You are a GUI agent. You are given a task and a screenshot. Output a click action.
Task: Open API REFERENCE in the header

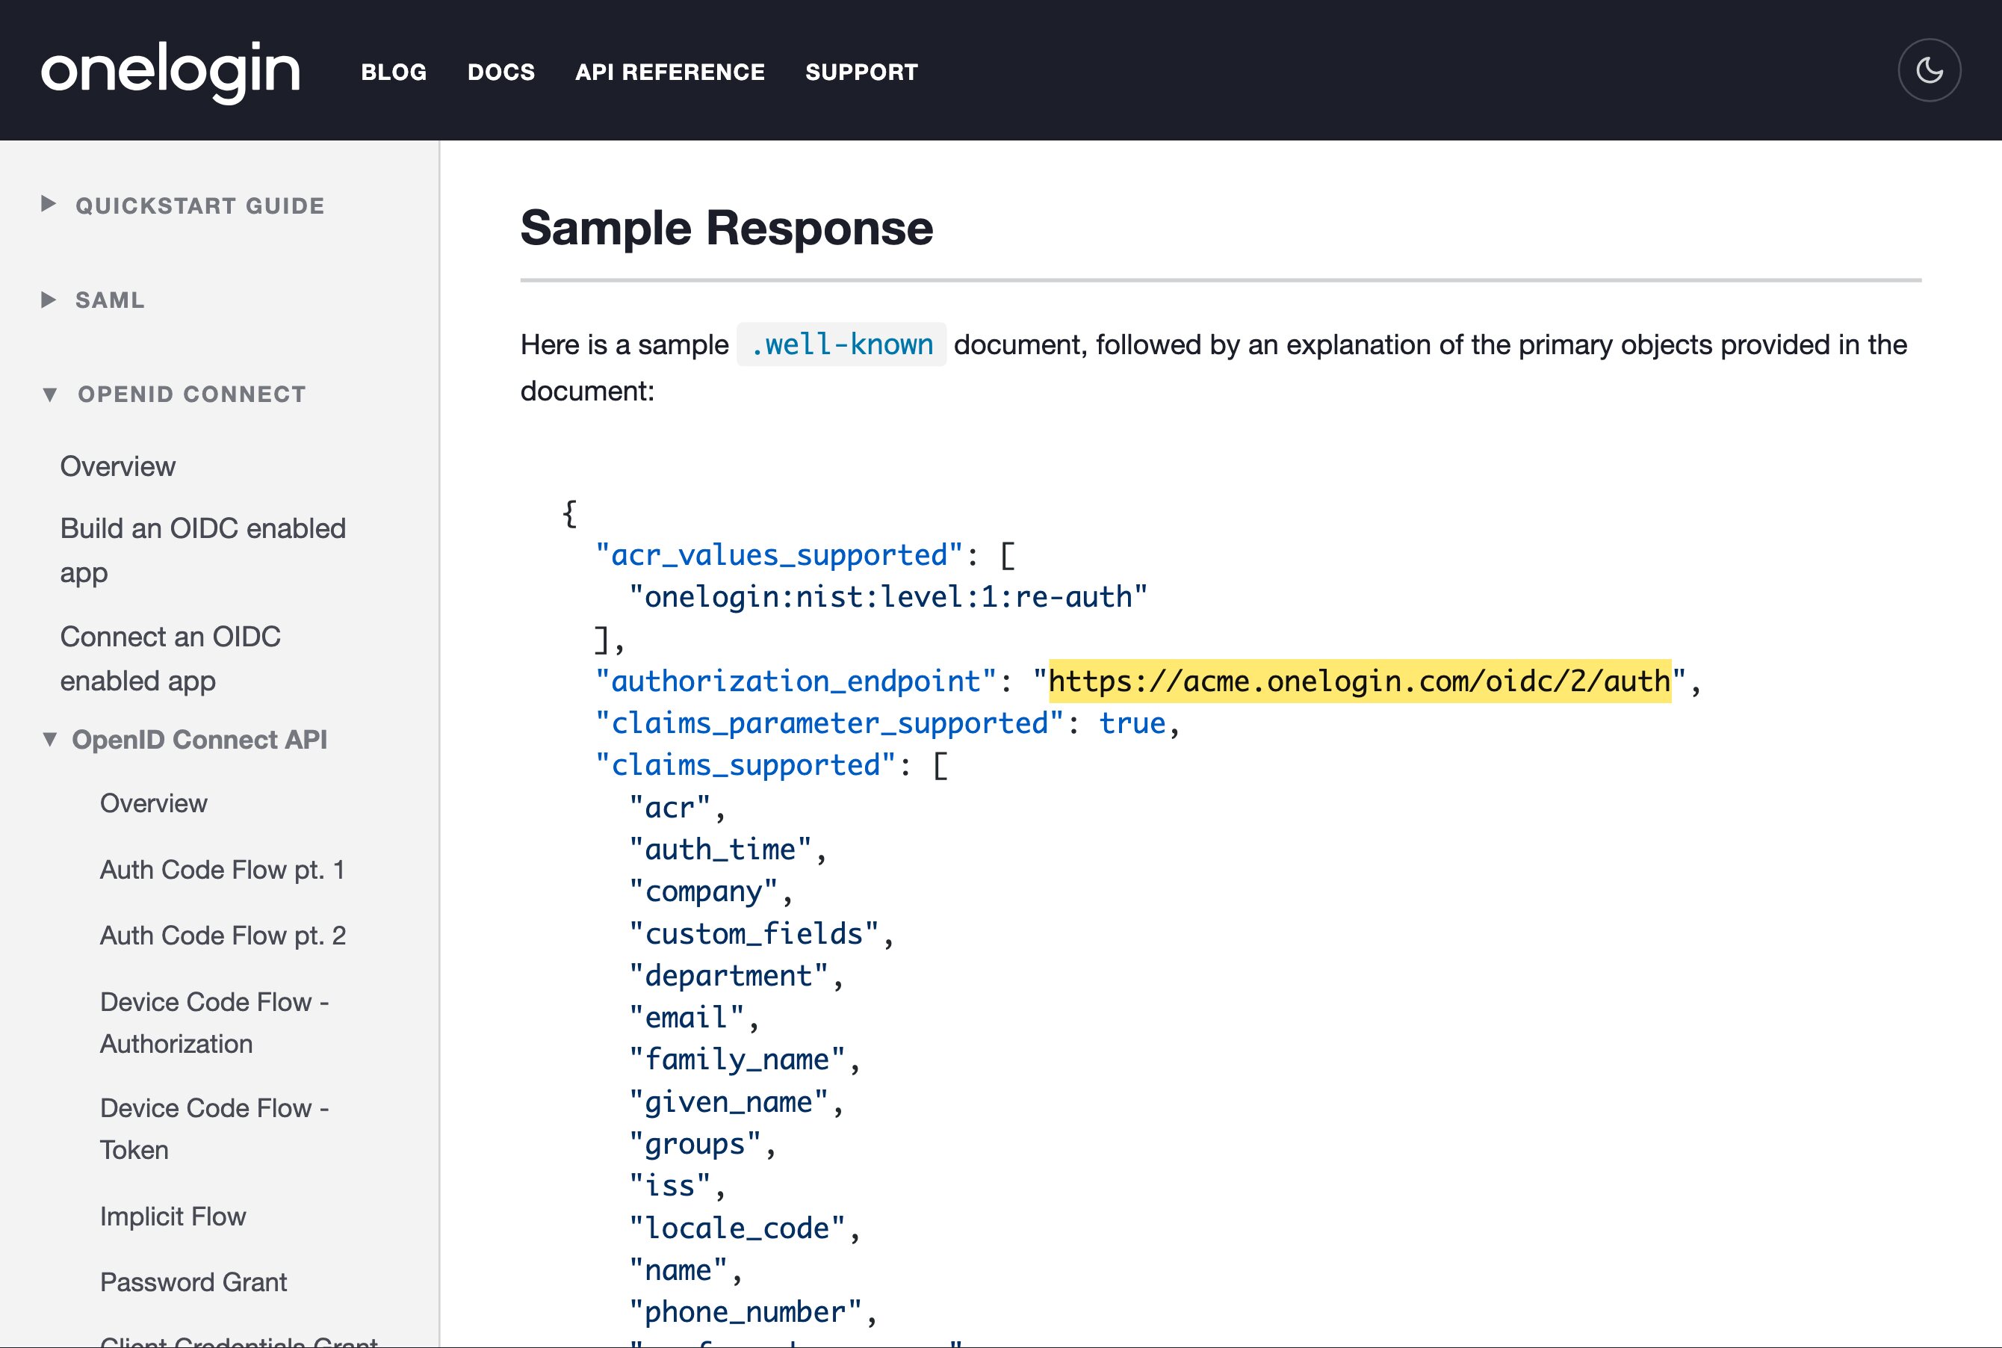[670, 72]
